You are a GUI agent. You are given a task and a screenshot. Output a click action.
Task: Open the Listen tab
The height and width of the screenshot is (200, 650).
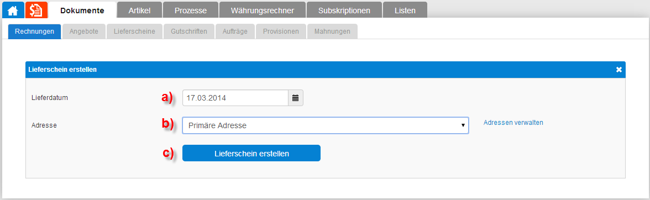[405, 10]
